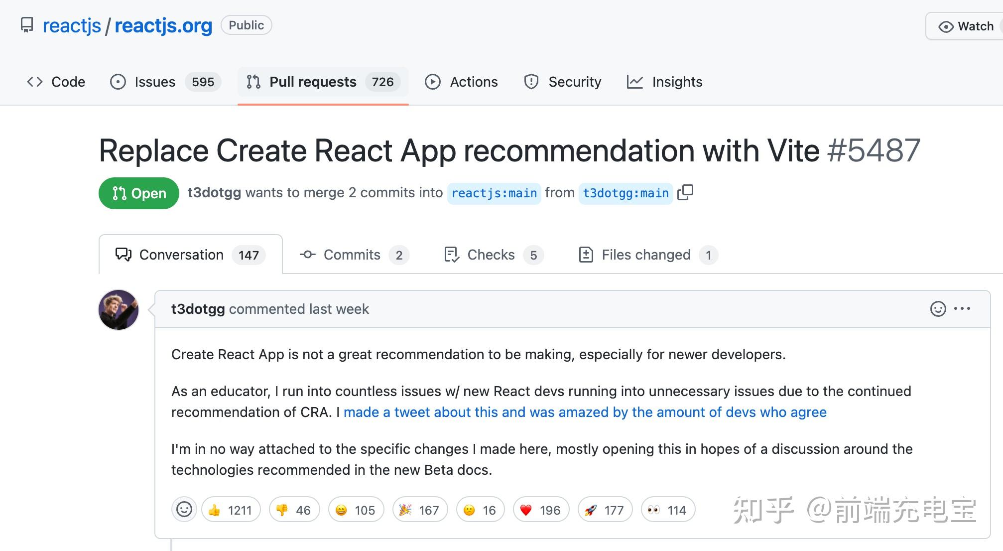This screenshot has width=1003, height=551.
Task: Click the Actions play icon
Action: (433, 82)
